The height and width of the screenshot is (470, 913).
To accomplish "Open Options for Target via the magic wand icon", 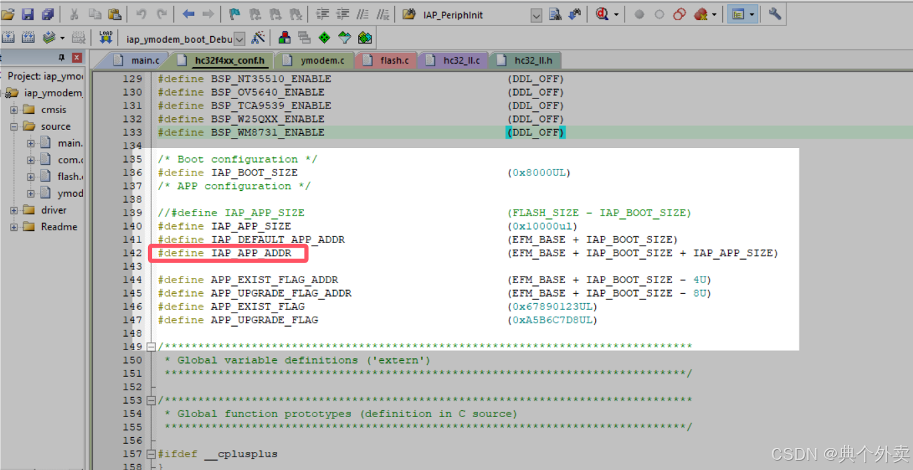I will coord(258,38).
